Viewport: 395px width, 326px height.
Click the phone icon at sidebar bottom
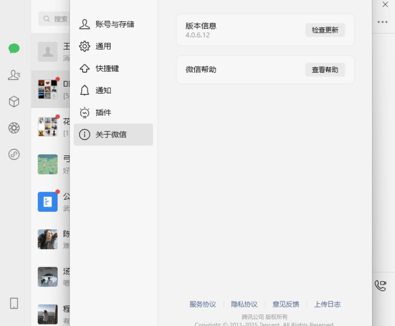tap(14, 303)
